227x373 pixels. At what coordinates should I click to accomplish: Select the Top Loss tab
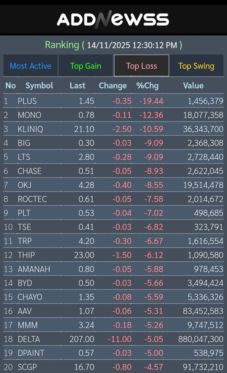point(141,66)
